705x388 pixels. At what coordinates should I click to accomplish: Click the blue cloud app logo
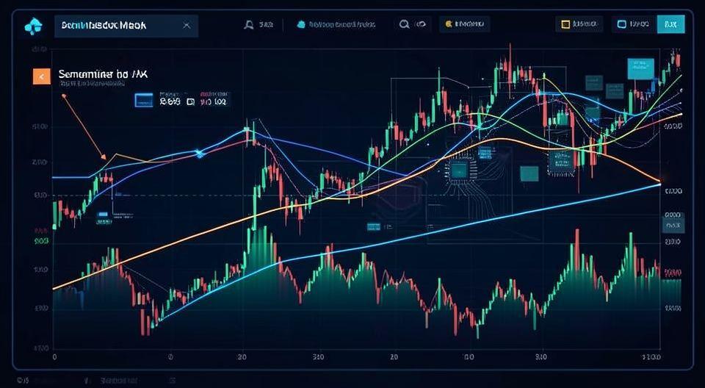pos(32,26)
